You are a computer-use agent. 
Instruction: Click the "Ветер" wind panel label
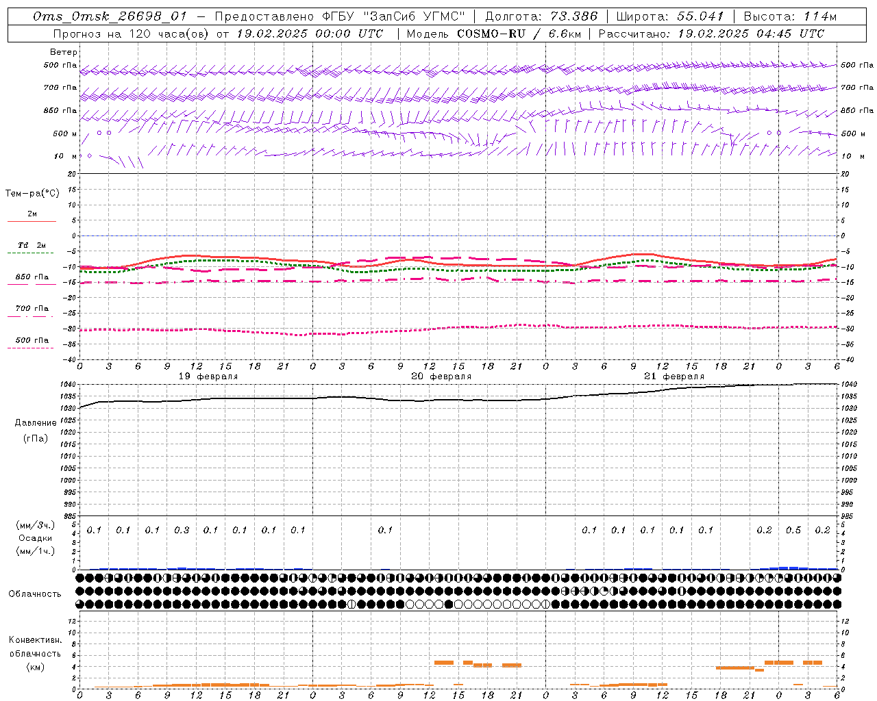click(64, 52)
